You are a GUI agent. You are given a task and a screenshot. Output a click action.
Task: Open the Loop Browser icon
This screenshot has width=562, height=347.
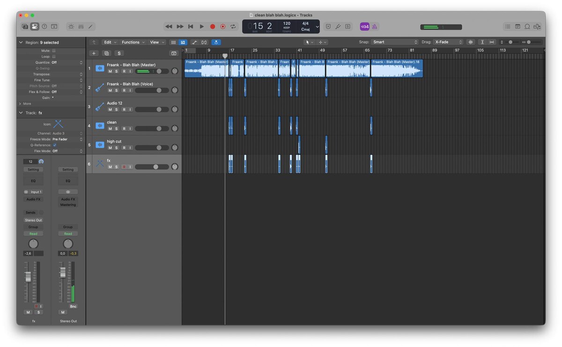(x=527, y=27)
